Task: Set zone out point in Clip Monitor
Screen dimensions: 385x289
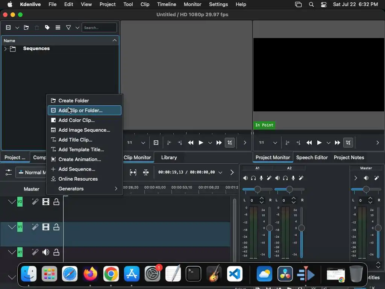Action: (x=180, y=143)
